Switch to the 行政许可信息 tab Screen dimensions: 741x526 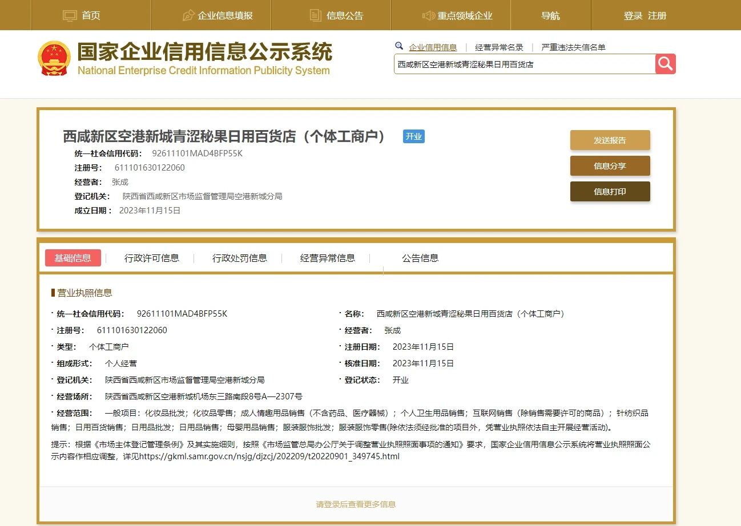pos(152,258)
